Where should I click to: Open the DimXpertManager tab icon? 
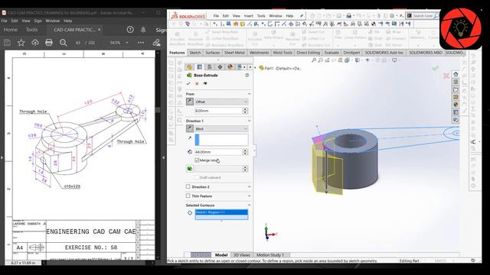click(220, 67)
